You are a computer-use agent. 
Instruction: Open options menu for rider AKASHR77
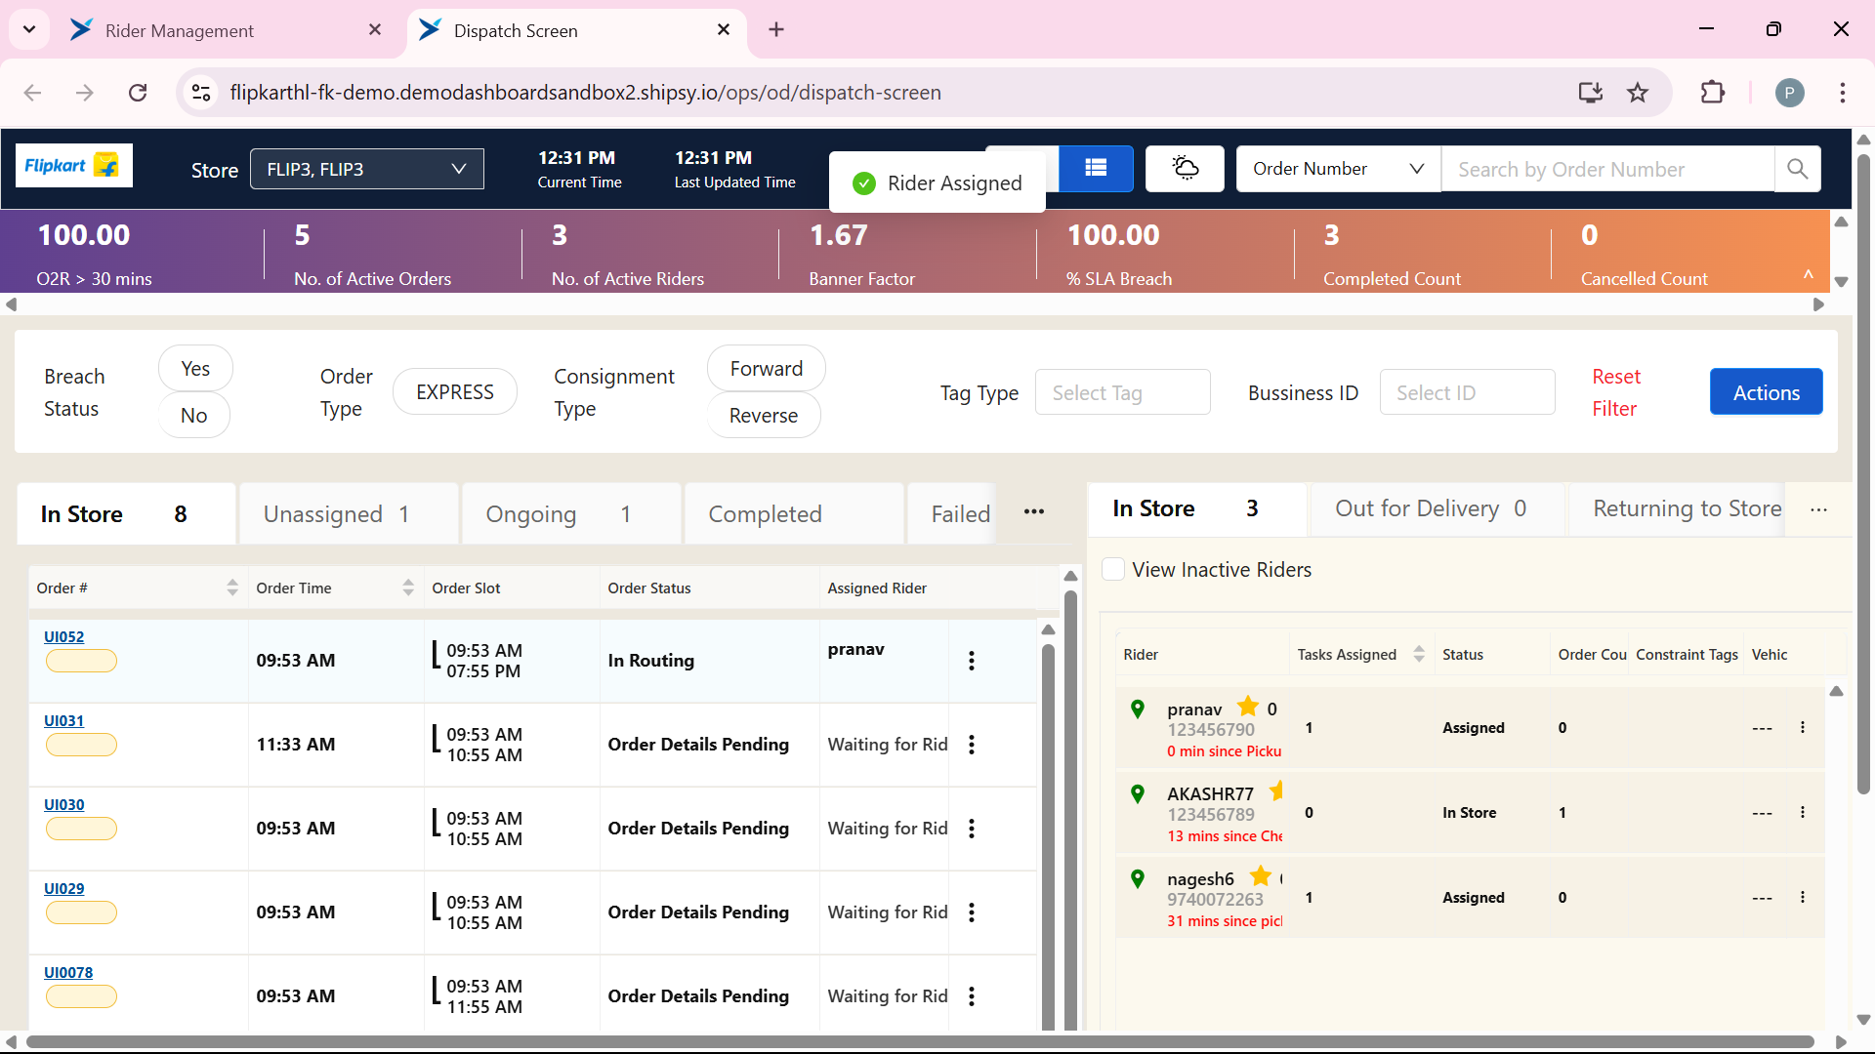coord(1803,813)
